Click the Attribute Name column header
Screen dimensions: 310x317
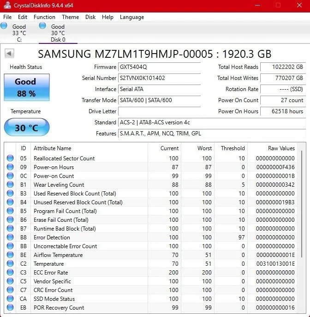pos(89,148)
